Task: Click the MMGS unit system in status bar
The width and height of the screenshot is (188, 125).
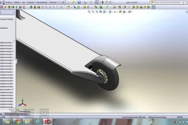Action: pyautogui.click(x=180, y=117)
